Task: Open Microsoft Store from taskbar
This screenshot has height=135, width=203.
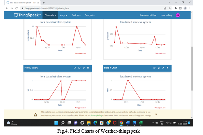Action: (102, 123)
